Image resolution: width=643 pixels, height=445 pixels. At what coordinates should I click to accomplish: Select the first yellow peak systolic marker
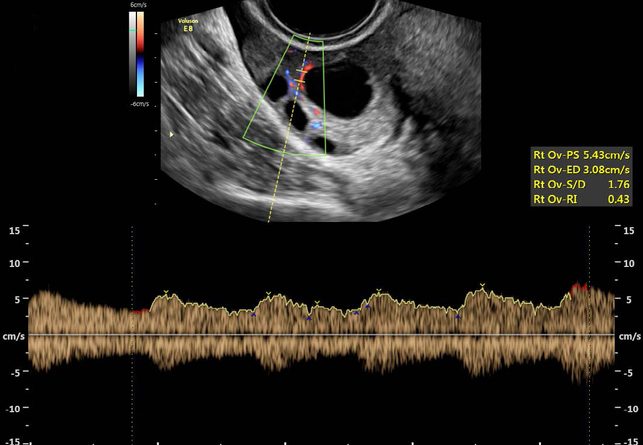166,292
